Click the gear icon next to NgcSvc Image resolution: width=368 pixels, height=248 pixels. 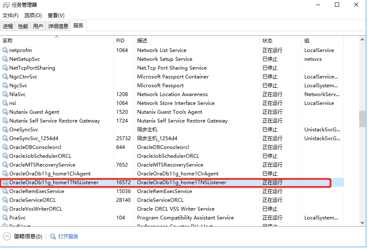click(5, 85)
